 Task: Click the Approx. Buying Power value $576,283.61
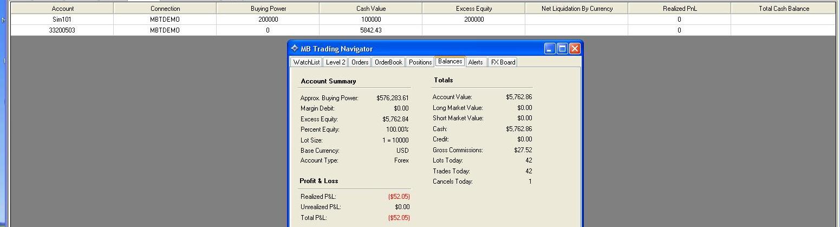coord(393,98)
